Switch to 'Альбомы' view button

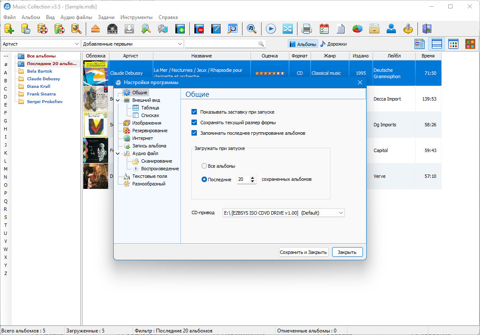click(303, 44)
